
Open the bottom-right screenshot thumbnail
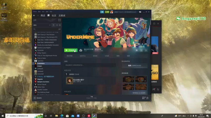[x=141, y=87]
